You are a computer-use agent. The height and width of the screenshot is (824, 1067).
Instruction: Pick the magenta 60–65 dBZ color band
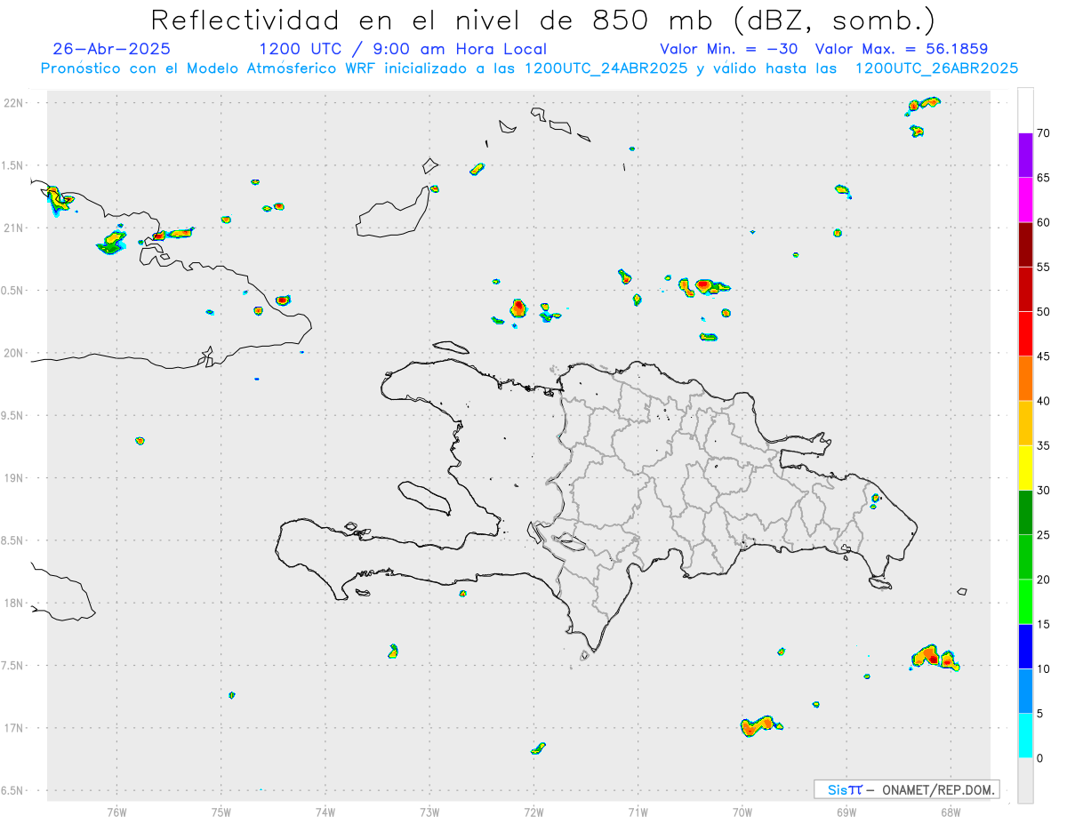click(x=1025, y=200)
